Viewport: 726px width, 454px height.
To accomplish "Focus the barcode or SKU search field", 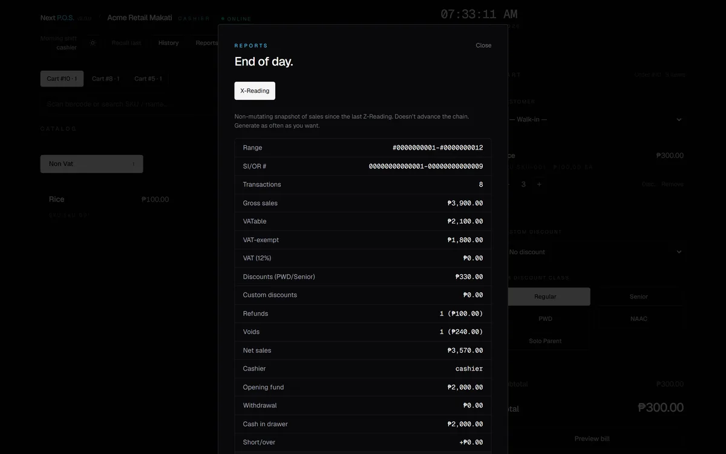I will click(130, 104).
